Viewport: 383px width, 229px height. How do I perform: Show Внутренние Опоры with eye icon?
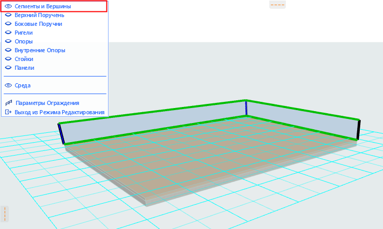8,50
